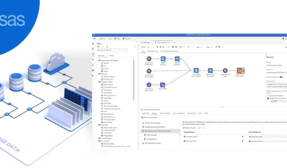This screenshot has width=287, height=168.
Task: Select the Track changes sub-option
Action: click(151, 135)
